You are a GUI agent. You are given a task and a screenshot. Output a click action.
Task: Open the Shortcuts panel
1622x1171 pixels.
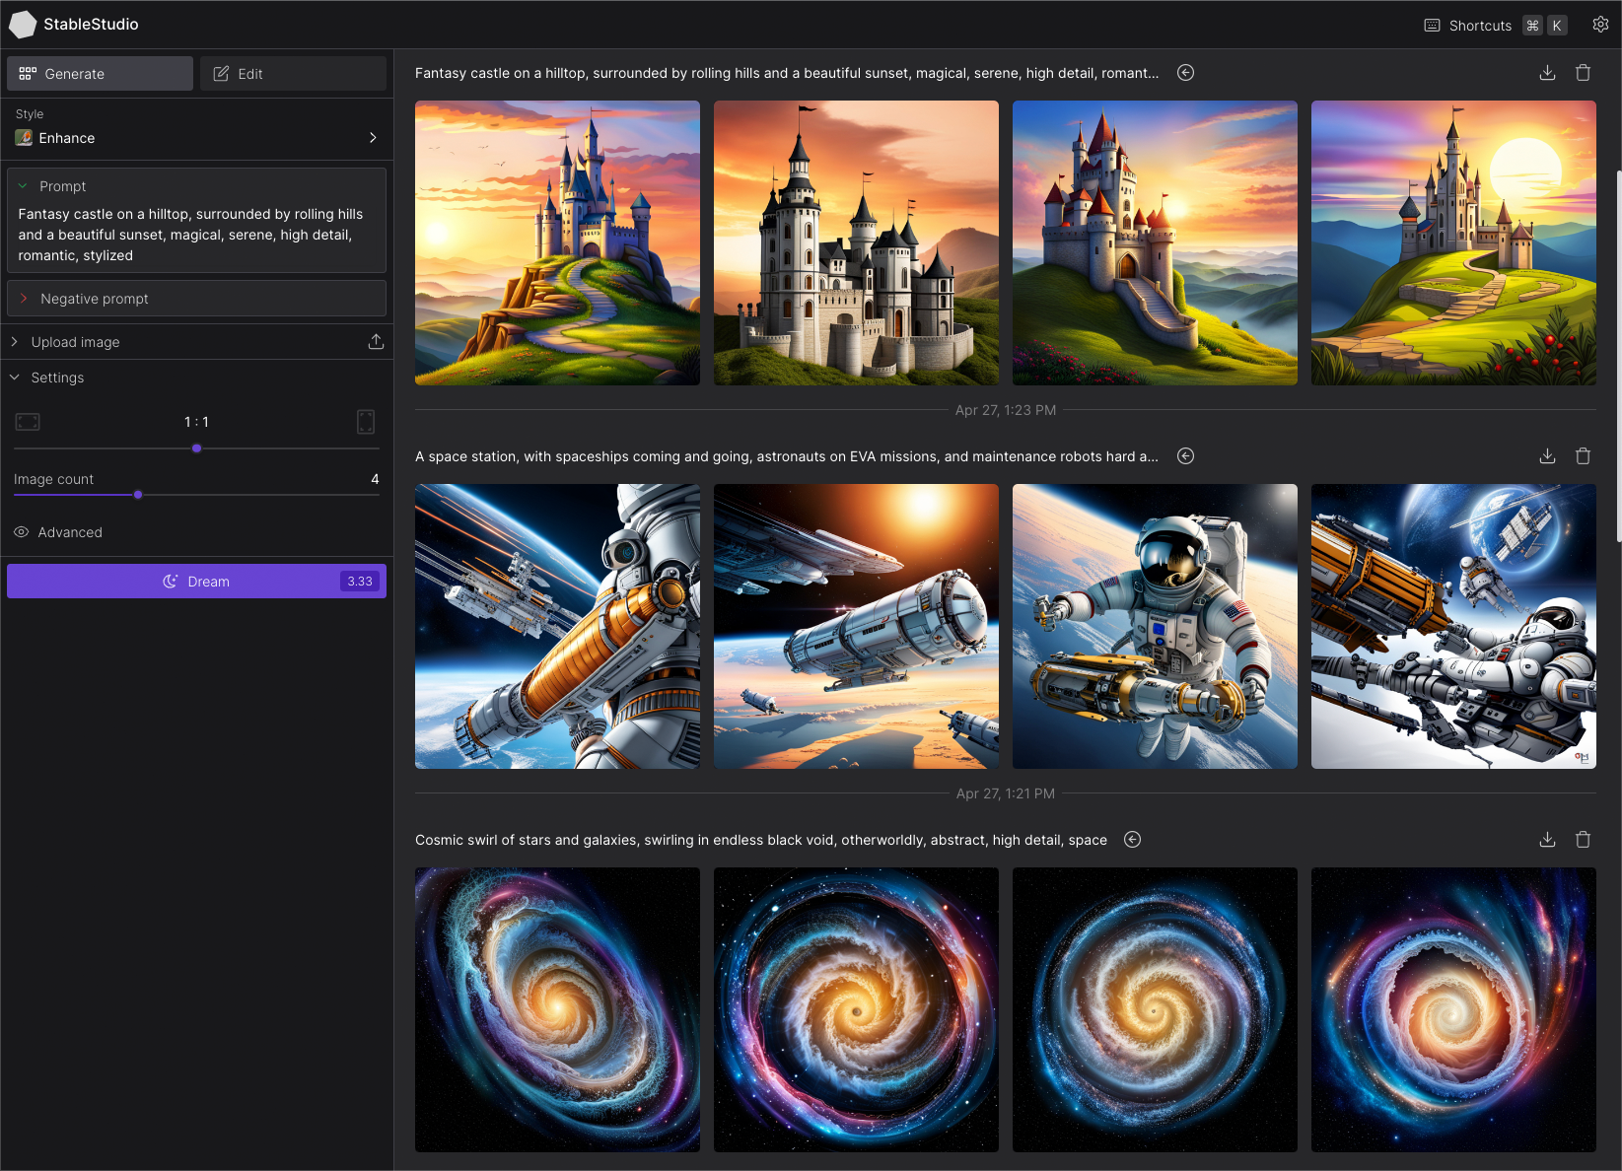click(1479, 25)
